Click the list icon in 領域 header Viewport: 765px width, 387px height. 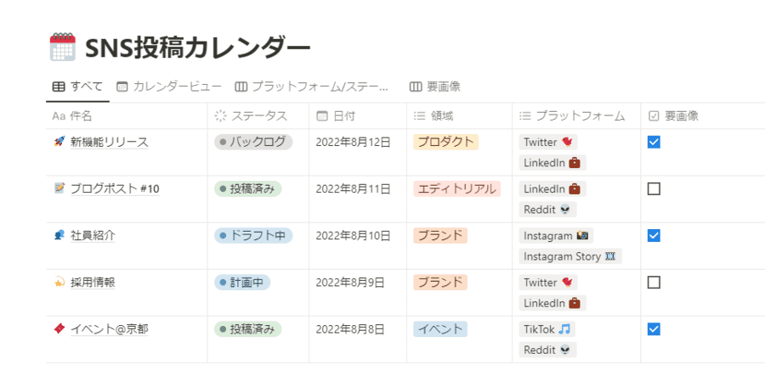(x=420, y=116)
